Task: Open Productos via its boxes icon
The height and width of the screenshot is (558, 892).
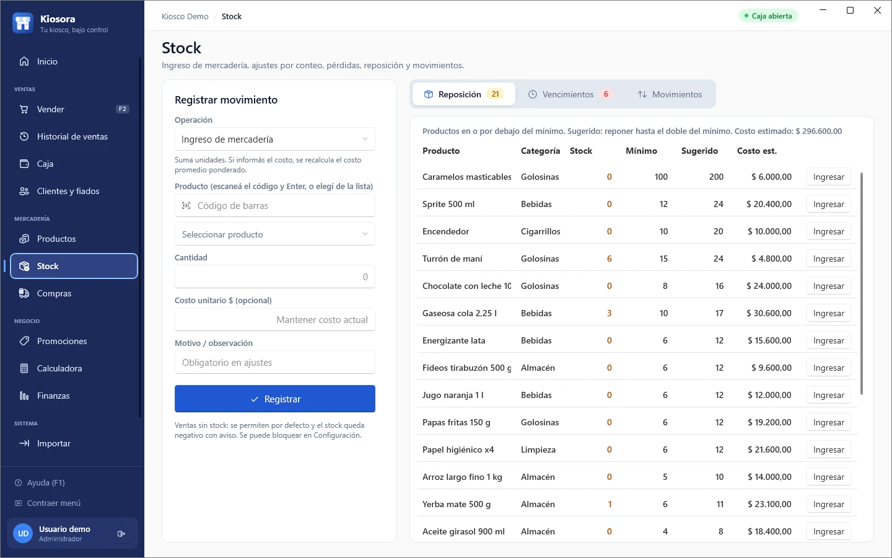Action: pos(24,239)
